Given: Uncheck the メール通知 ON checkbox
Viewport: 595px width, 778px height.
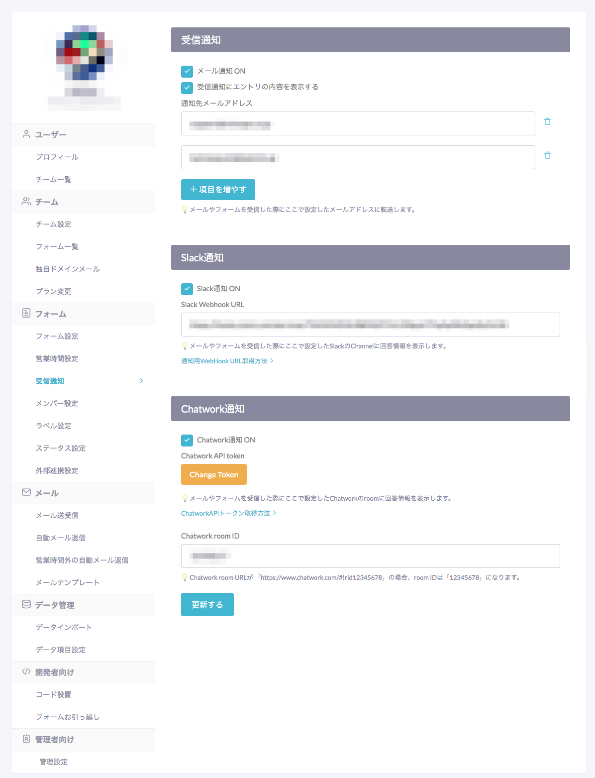Looking at the screenshot, I should coord(187,71).
